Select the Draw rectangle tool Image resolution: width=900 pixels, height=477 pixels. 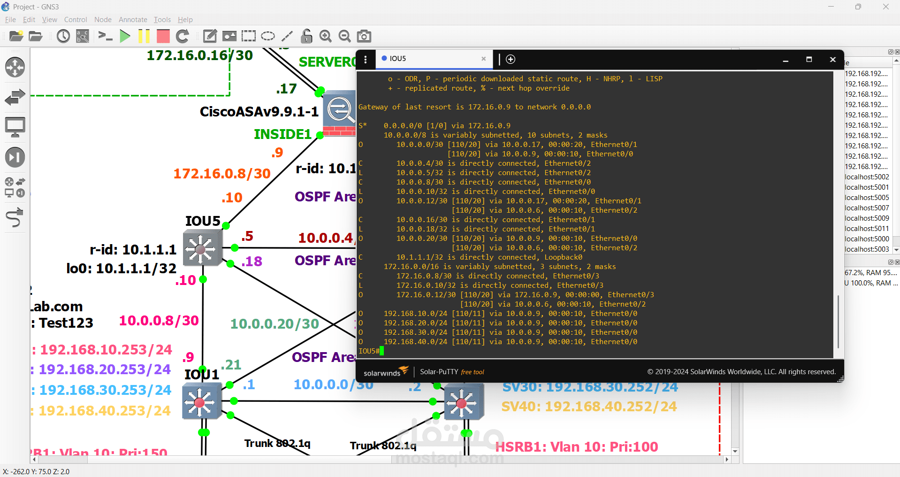249,36
